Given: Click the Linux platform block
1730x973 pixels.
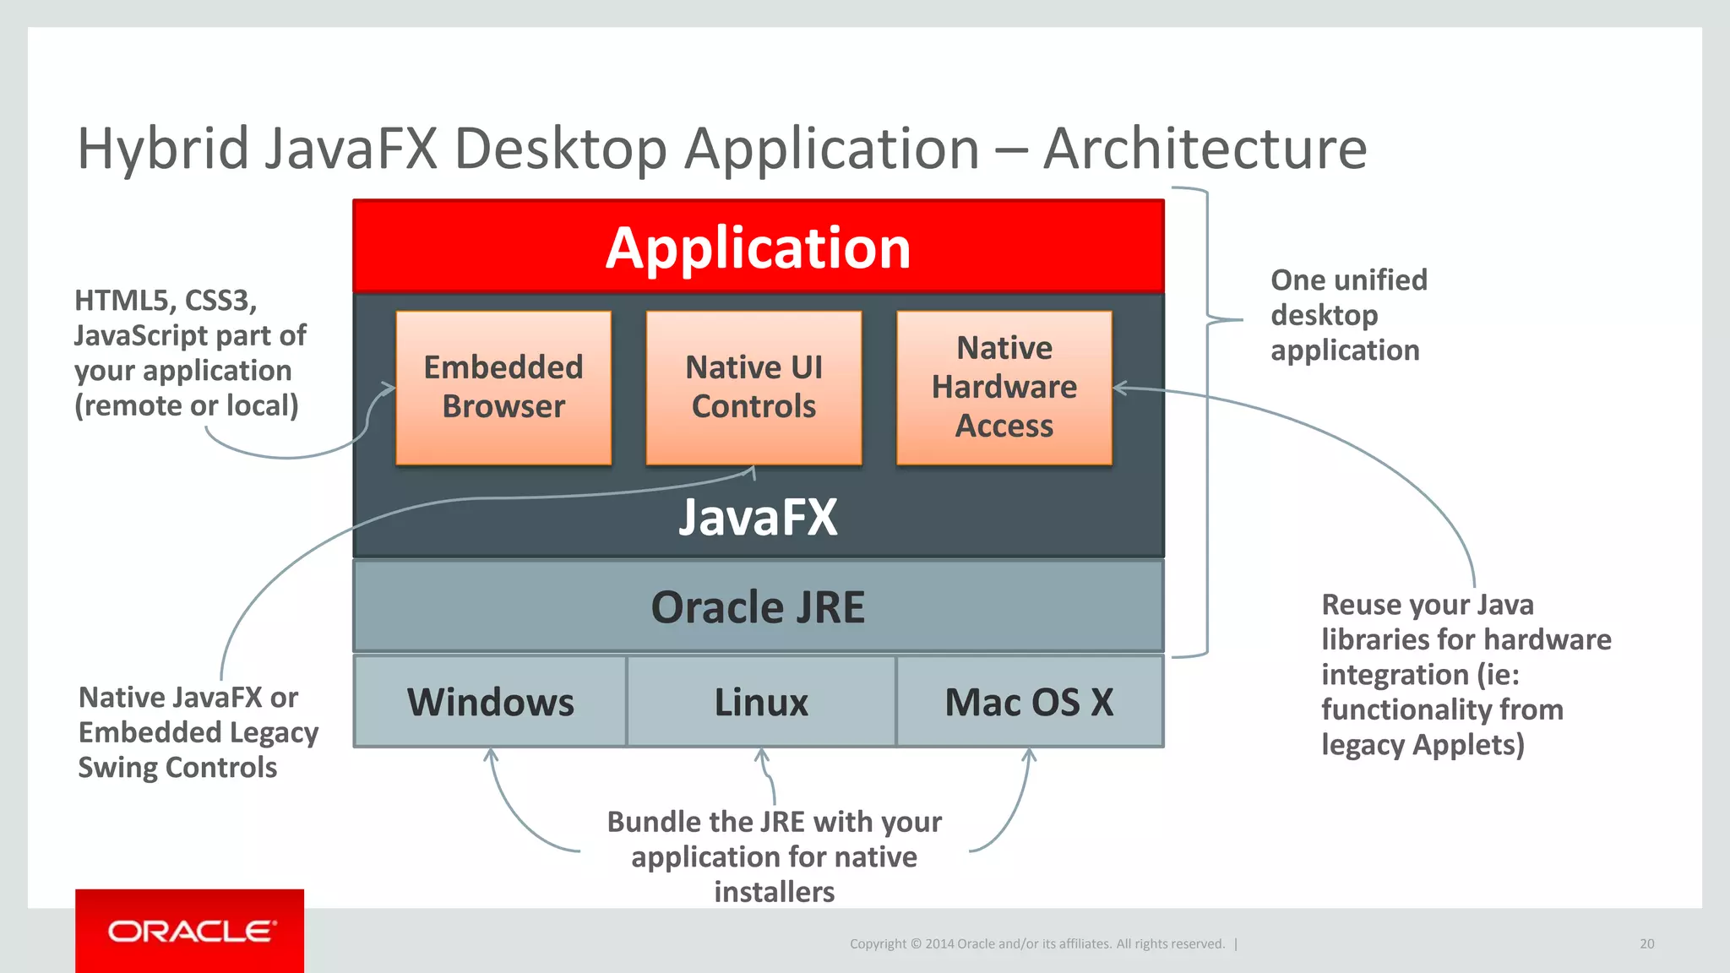Looking at the screenshot, I should coord(761,702).
